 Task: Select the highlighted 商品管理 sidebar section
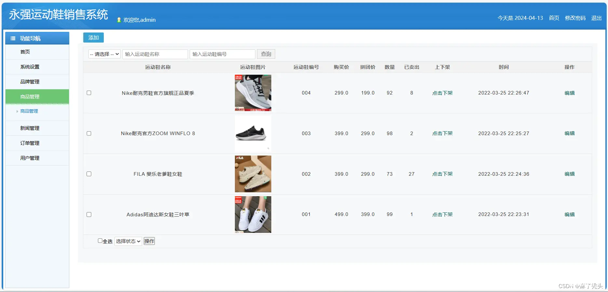(37, 97)
